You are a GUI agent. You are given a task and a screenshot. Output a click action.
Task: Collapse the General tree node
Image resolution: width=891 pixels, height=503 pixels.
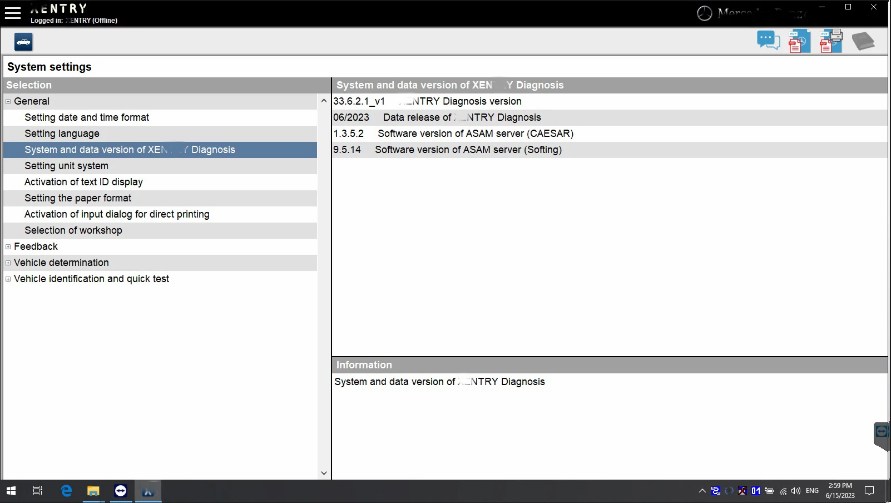click(x=8, y=101)
